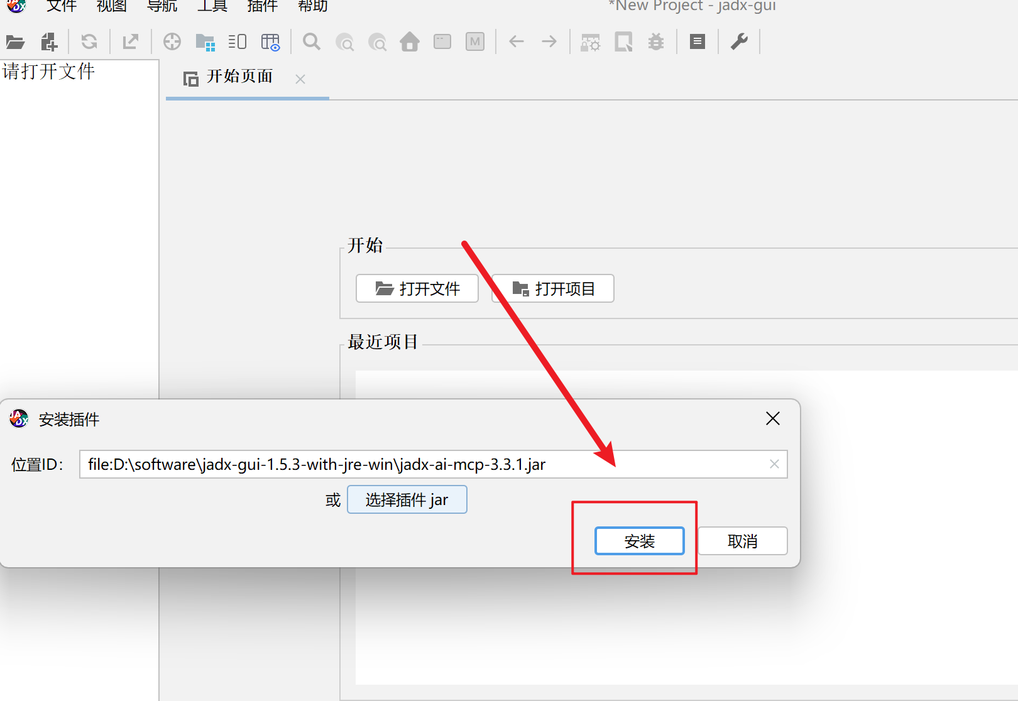Viewport: 1018px width, 701px height.
Task: Click the log viewer toolbar icon
Action: point(697,42)
